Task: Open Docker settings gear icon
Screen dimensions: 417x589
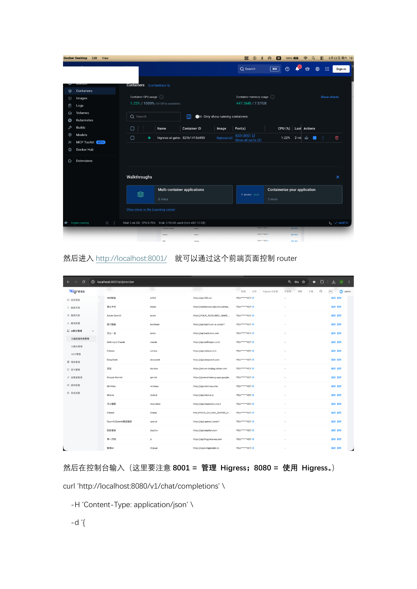Action: tap(317, 69)
